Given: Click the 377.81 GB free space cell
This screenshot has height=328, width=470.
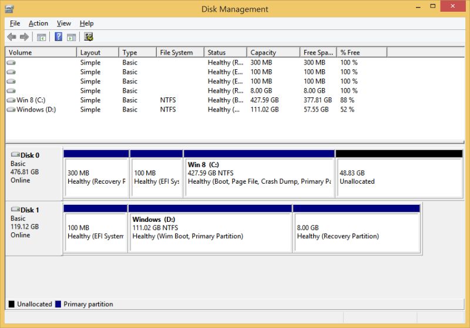Looking at the screenshot, I should [318, 100].
